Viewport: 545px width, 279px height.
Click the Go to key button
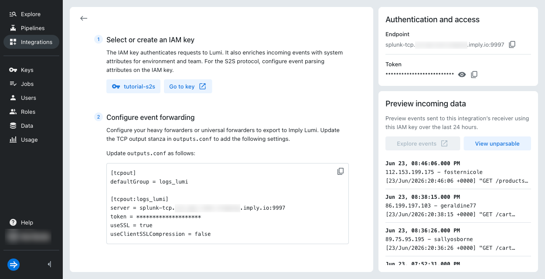[x=188, y=86]
